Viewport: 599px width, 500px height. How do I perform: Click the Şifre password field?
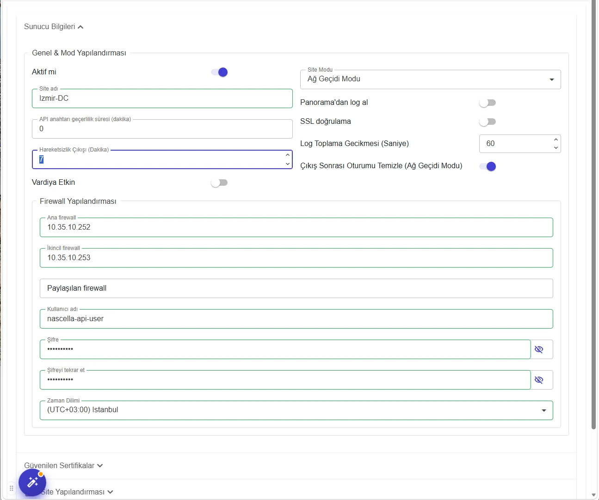[285, 349]
